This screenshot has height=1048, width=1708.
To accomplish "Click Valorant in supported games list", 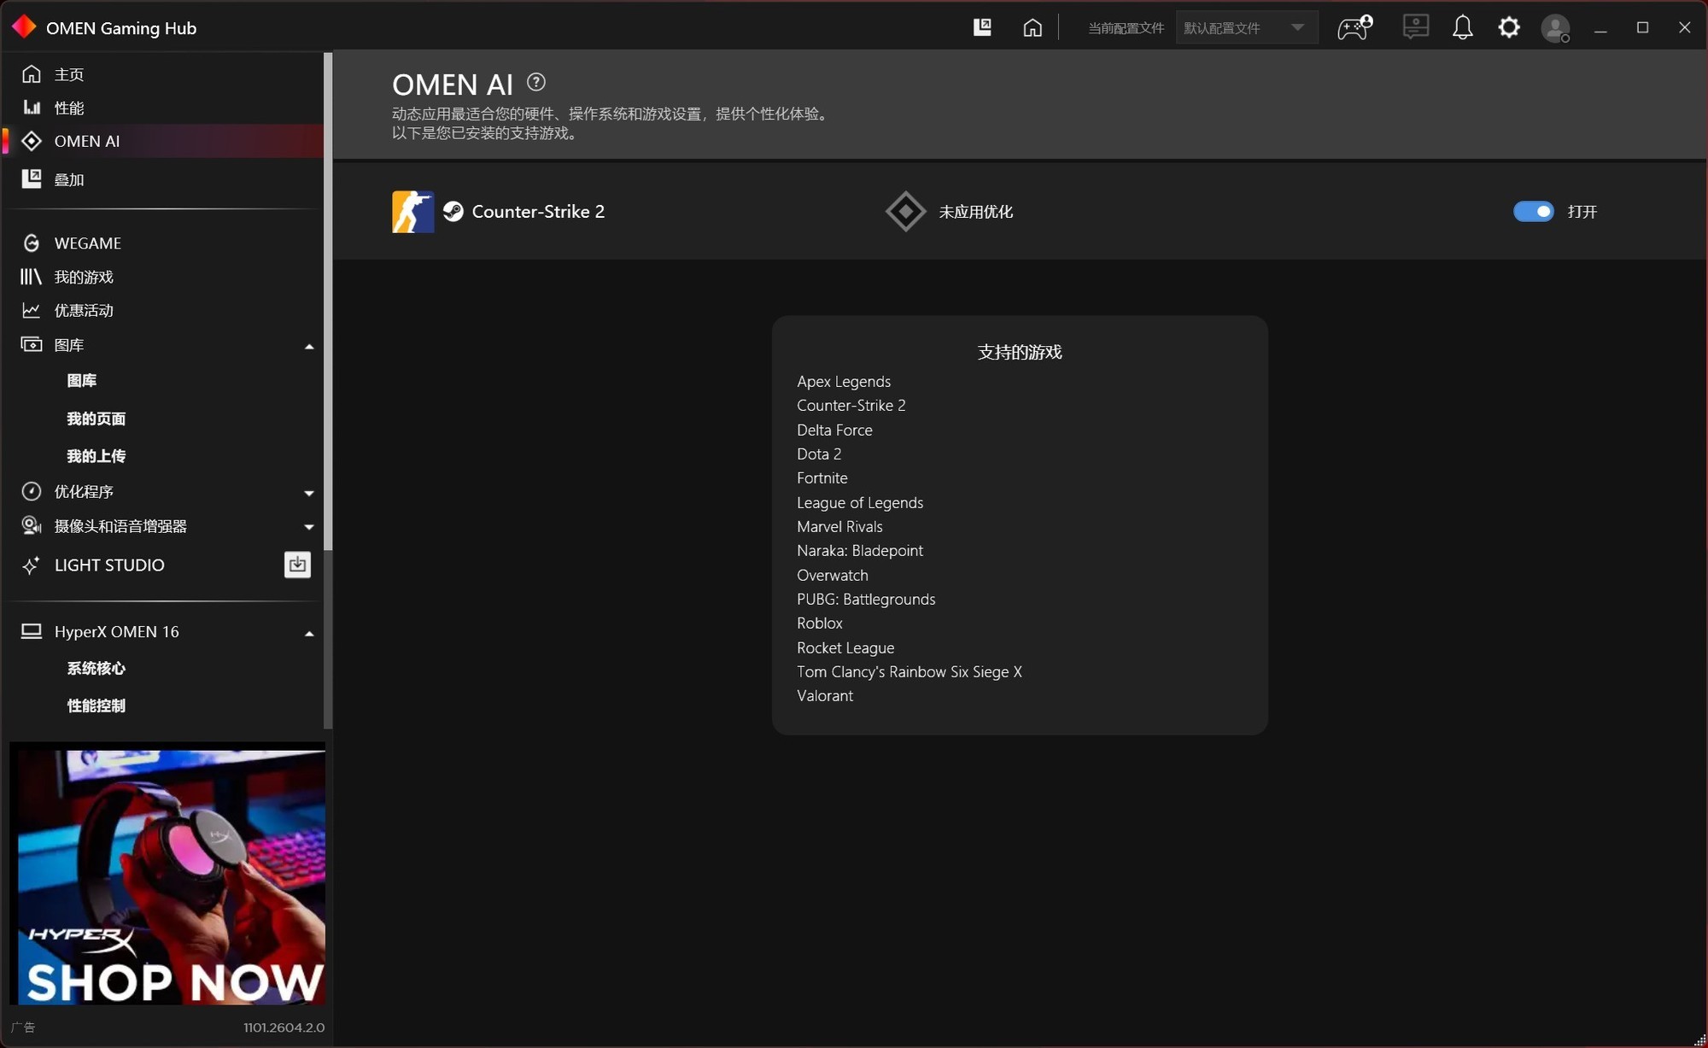I will coord(825,695).
